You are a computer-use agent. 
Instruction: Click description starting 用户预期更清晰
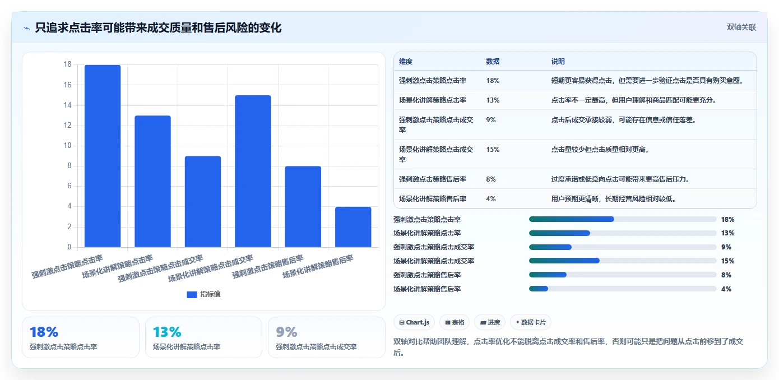click(x=614, y=198)
